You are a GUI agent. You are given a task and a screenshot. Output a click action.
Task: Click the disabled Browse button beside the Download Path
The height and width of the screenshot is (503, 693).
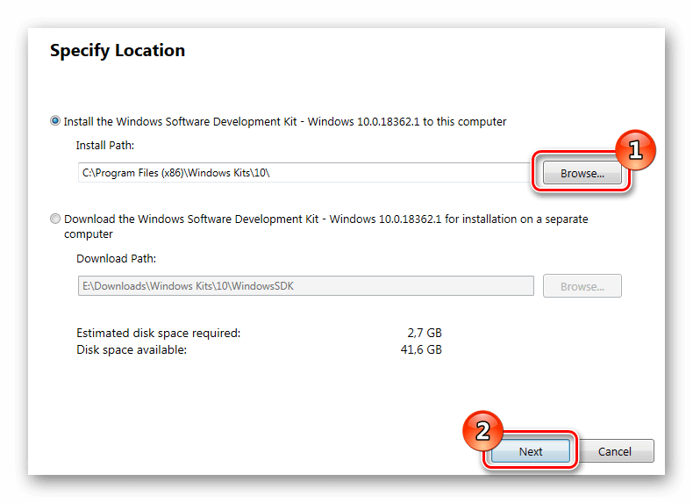click(x=582, y=286)
